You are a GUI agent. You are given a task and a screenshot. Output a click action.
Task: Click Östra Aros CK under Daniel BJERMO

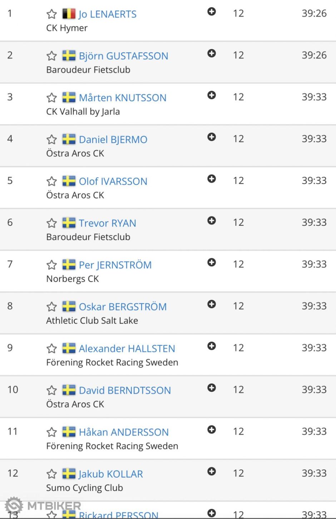[x=75, y=154]
